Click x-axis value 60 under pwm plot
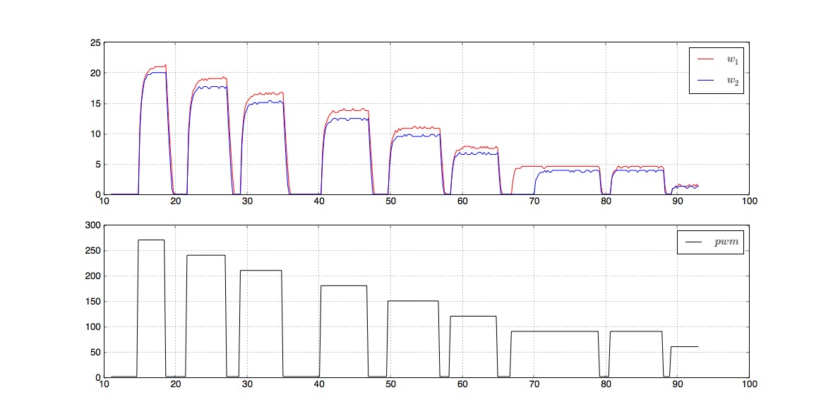 462,384
